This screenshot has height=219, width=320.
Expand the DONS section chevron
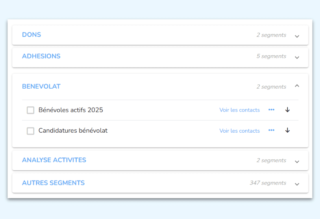[x=297, y=36]
